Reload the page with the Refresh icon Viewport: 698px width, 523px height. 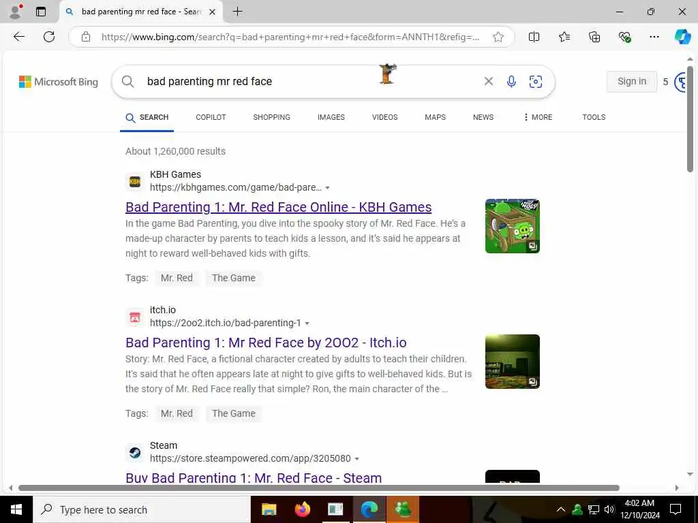pyautogui.click(x=49, y=37)
